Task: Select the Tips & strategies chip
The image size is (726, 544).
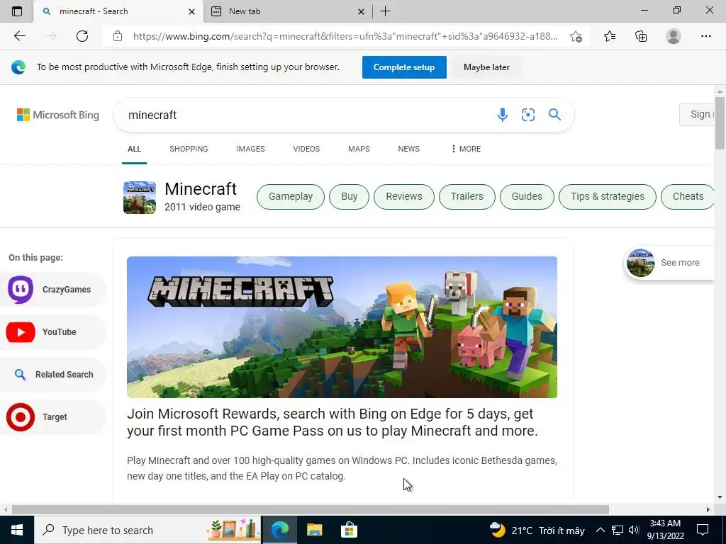Action: pyautogui.click(x=608, y=197)
